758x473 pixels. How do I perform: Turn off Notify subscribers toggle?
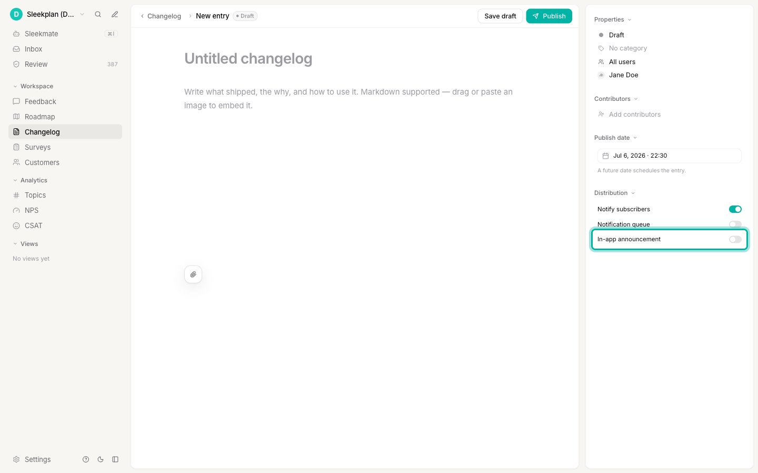coord(735,209)
